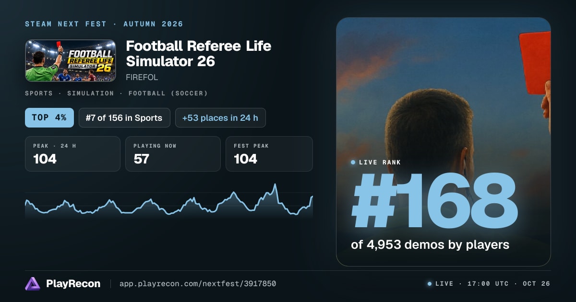The height and width of the screenshot is (302, 576).
Task: Click the PLAYING NOW stat card
Action: pos(173,154)
